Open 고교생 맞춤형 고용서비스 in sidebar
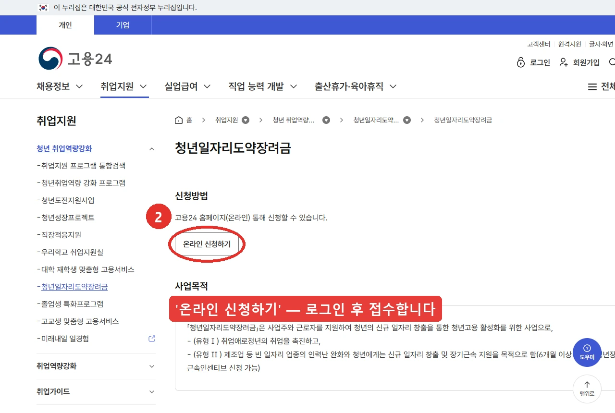Image resolution: width=615 pixels, height=413 pixels. [80, 321]
